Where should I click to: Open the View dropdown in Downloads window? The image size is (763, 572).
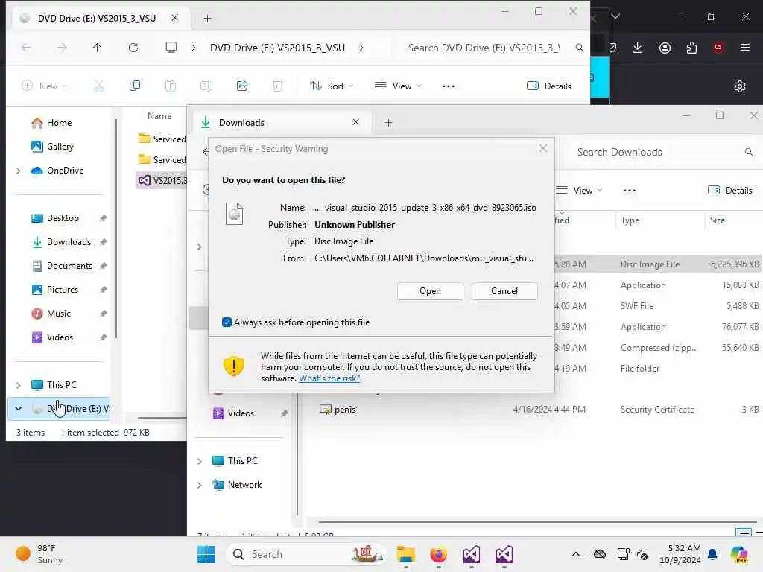[x=579, y=190]
